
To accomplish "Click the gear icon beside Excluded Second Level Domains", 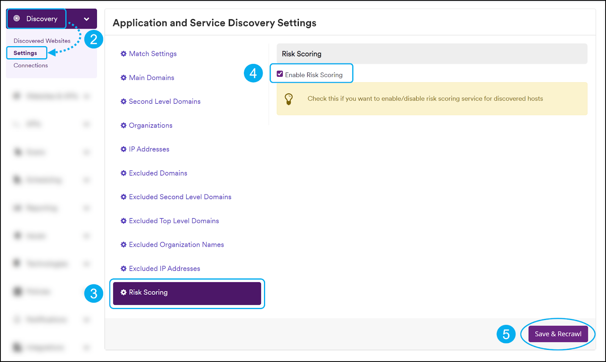I will pyautogui.click(x=123, y=197).
